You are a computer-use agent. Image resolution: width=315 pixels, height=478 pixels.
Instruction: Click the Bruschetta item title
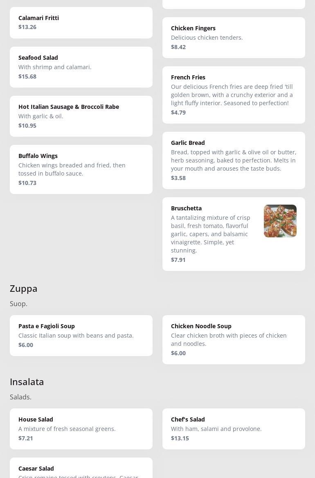[x=186, y=208]
